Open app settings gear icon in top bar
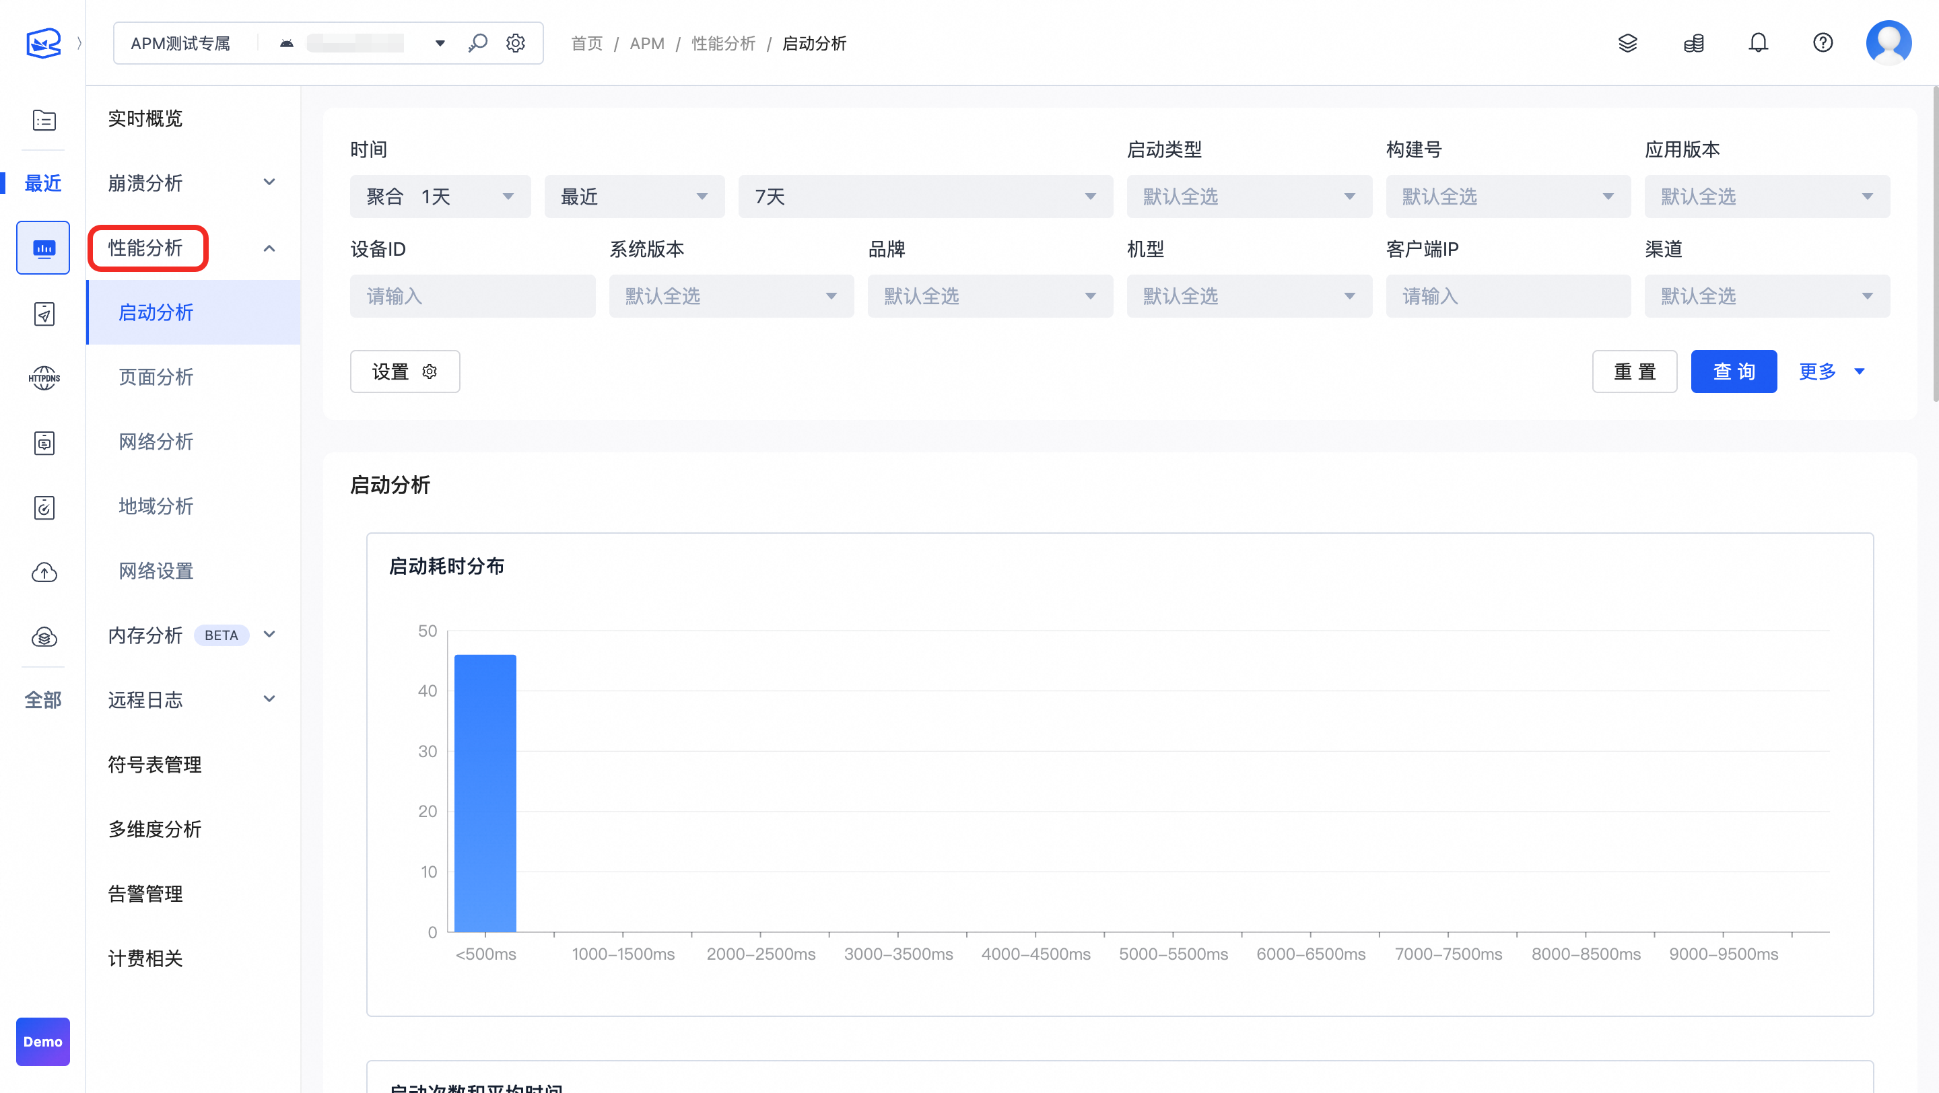The width and height of the screenshot is (1939, 1093). pos(516,43)
